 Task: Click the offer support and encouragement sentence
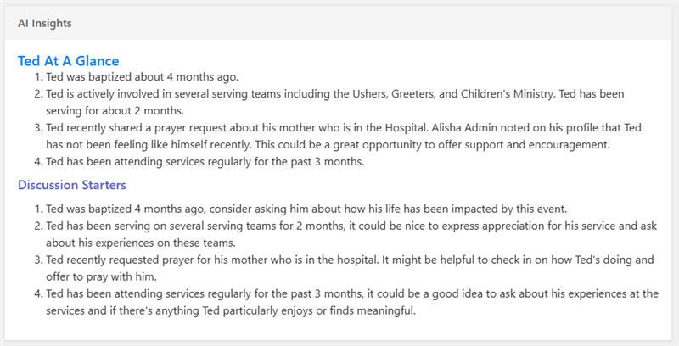click(432, 144)
